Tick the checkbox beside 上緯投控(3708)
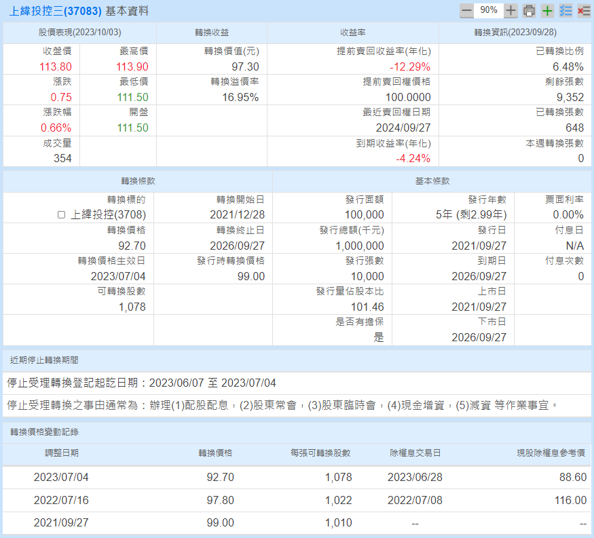Image resolution: width=594 pixels, height=538 pixels. (62, 215)
